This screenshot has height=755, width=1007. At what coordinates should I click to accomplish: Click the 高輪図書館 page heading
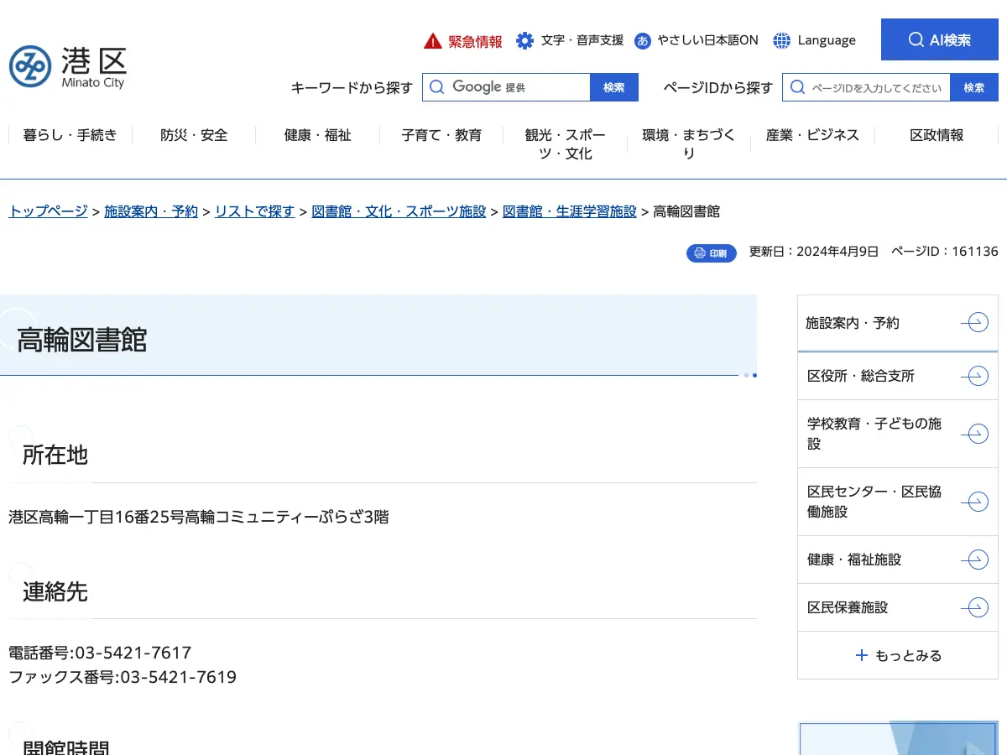click(x=82, y=340)
